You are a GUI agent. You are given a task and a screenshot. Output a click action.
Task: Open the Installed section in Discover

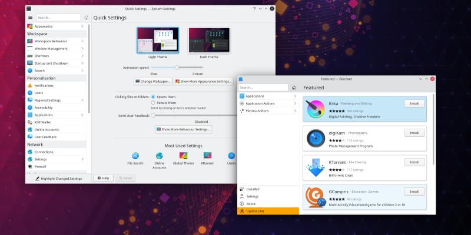[x=253, y=189]
